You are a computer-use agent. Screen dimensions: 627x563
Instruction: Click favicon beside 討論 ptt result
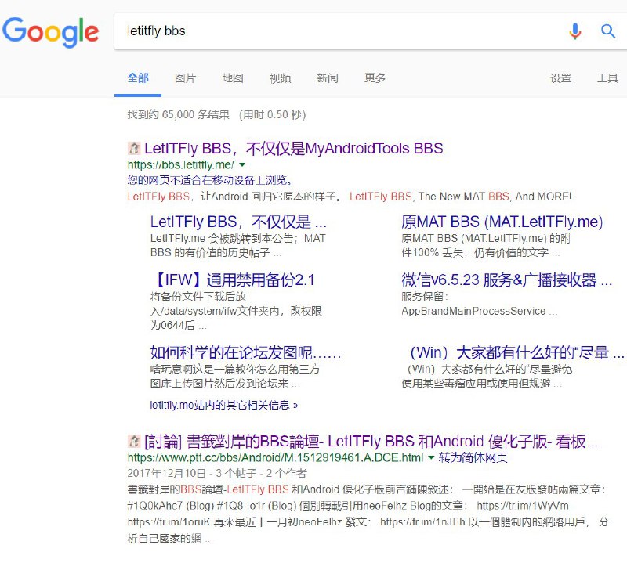(x=133, y=441)
